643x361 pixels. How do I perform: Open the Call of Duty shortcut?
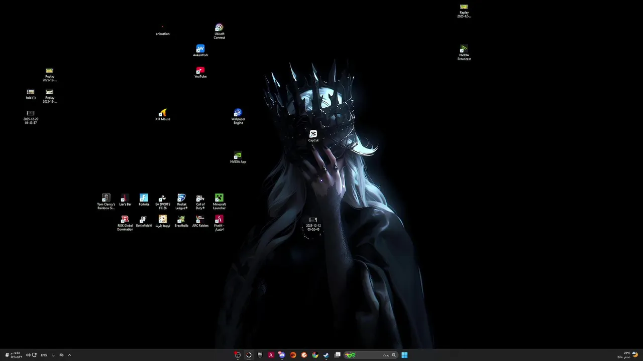(200, 202)
